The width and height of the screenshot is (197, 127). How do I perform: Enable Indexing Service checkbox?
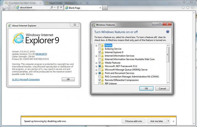pos(100,49)
